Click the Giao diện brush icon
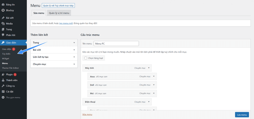The width and height of the screenshot is (254, 119). point(3,42)
